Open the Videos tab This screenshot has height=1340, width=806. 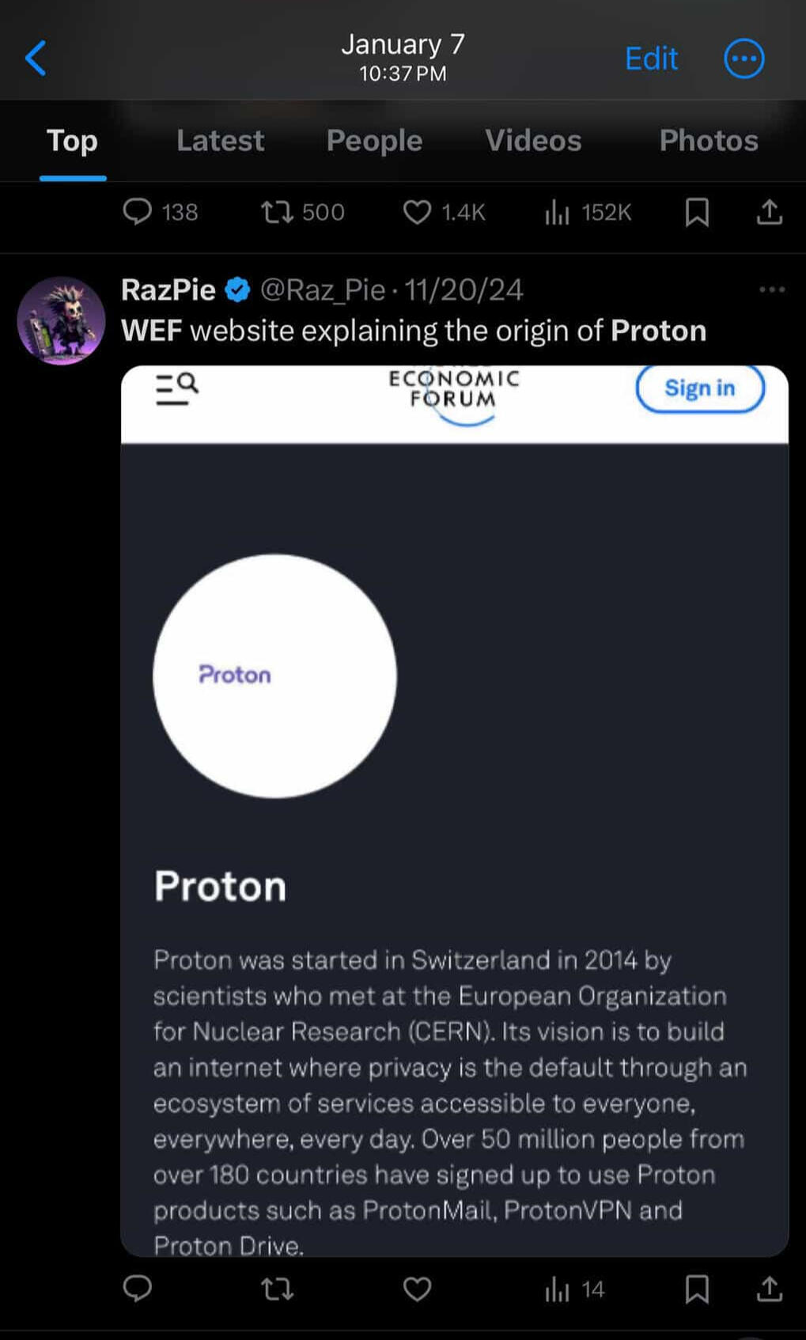click(533, 141)
